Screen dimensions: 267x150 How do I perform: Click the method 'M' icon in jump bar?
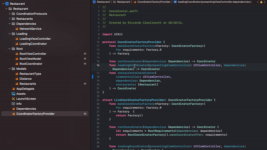tap(175, 2)
